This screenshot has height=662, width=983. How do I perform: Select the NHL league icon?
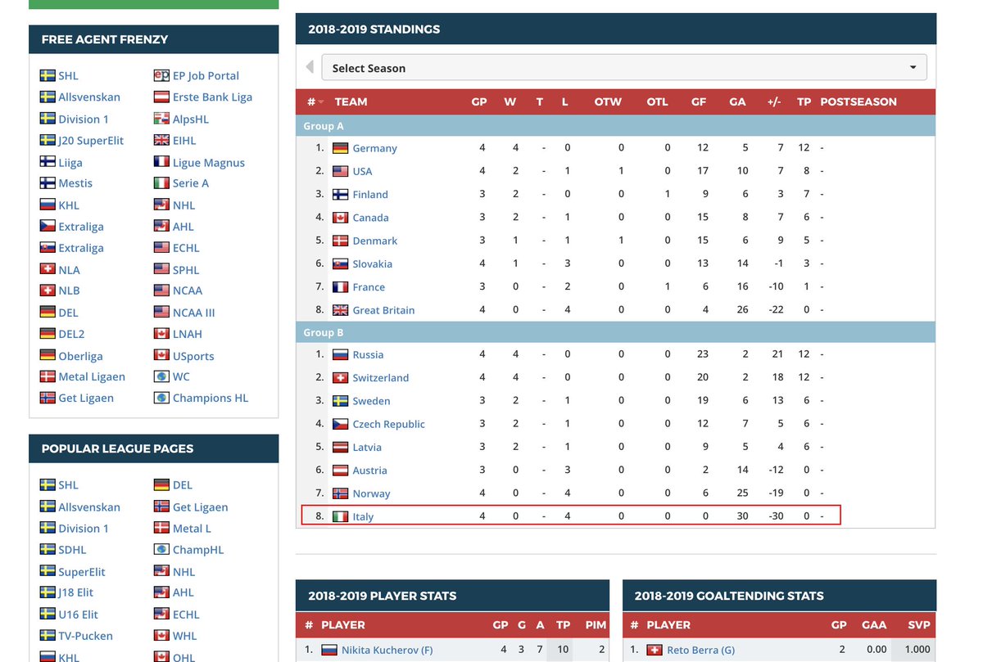click(x=161, y=205)
